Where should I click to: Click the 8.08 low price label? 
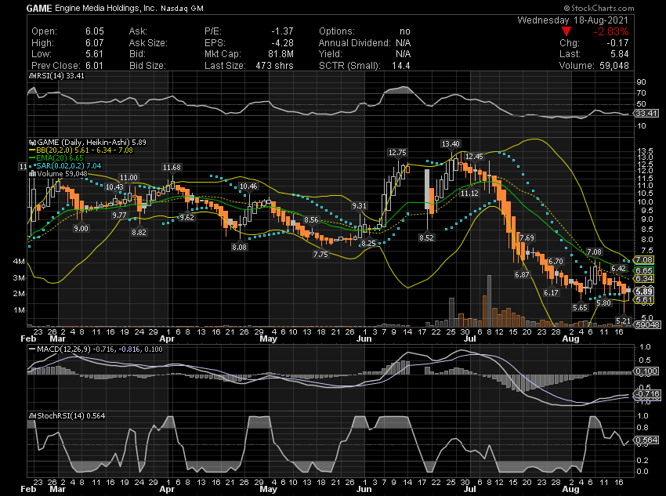[x=239, y=247]
